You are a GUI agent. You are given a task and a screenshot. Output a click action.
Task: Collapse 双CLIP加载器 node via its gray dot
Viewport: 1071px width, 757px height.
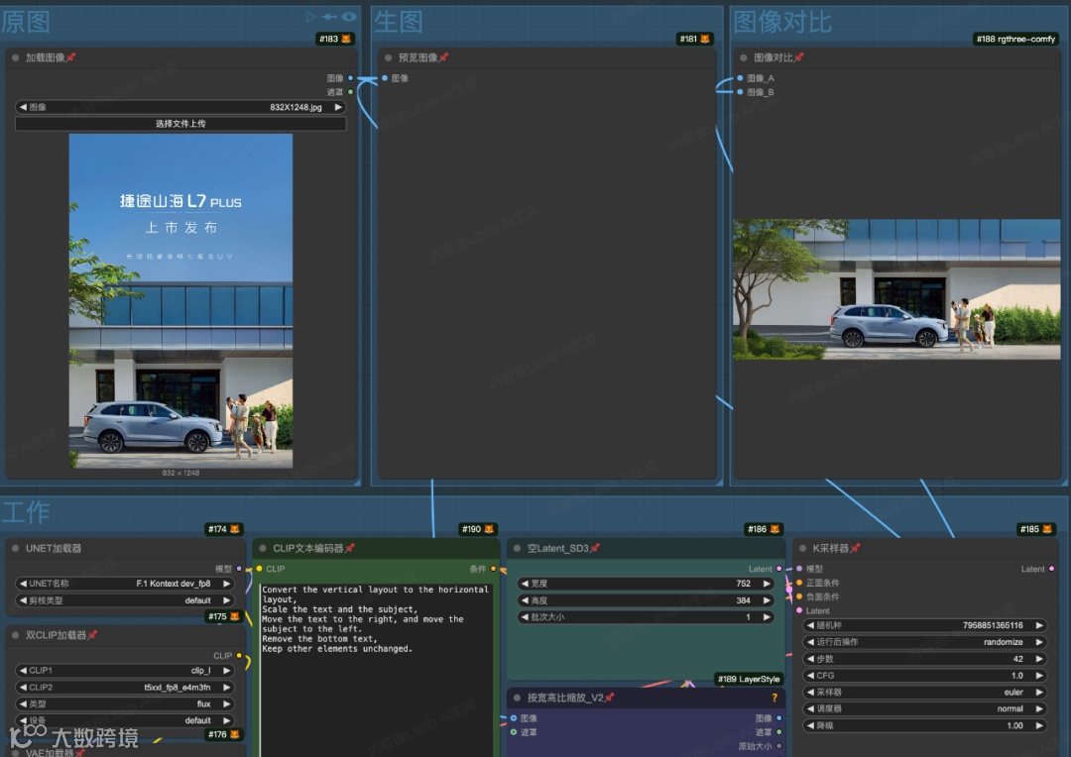point(15,635)
